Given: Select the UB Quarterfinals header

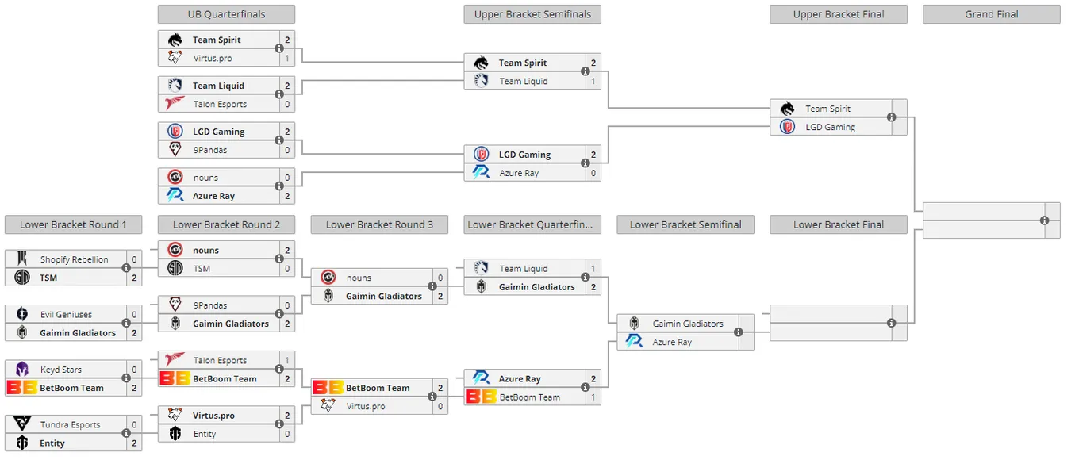Looking at the screenshot, I should (226, 14).
